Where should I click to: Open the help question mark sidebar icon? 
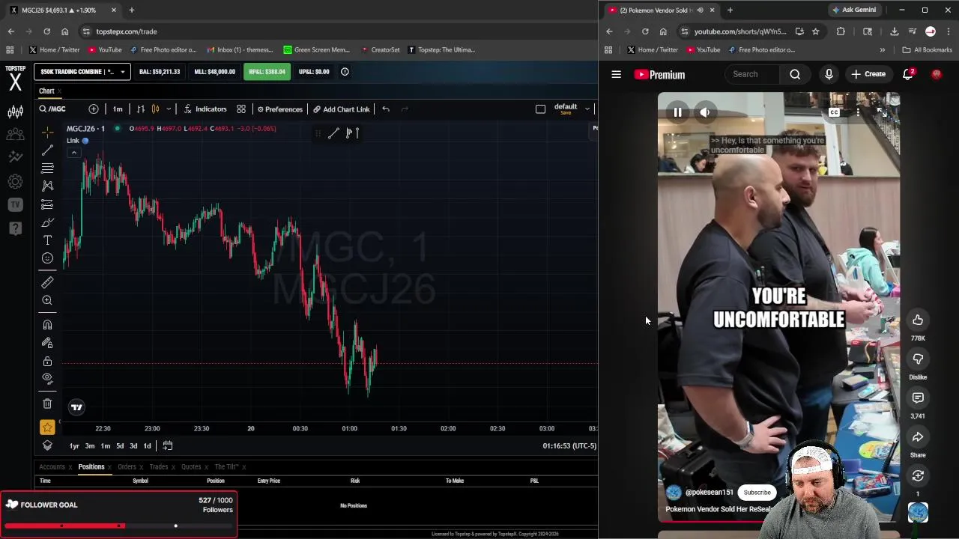click(15, 228)
